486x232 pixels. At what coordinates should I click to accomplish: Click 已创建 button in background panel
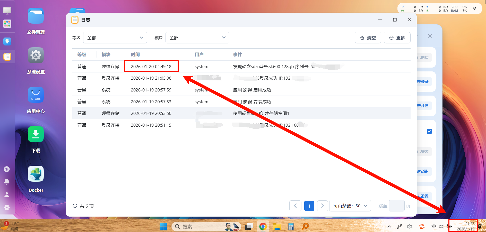(x=423, y=58)
